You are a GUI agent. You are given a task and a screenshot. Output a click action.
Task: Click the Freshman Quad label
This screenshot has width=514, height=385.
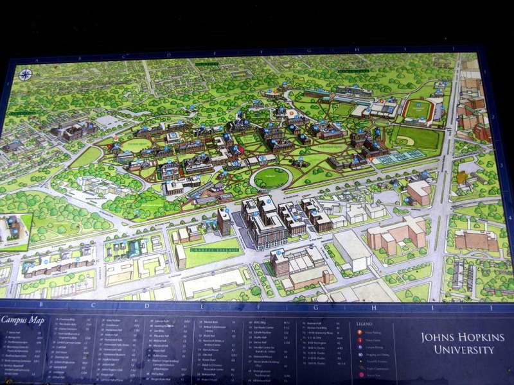click(330, 147)
